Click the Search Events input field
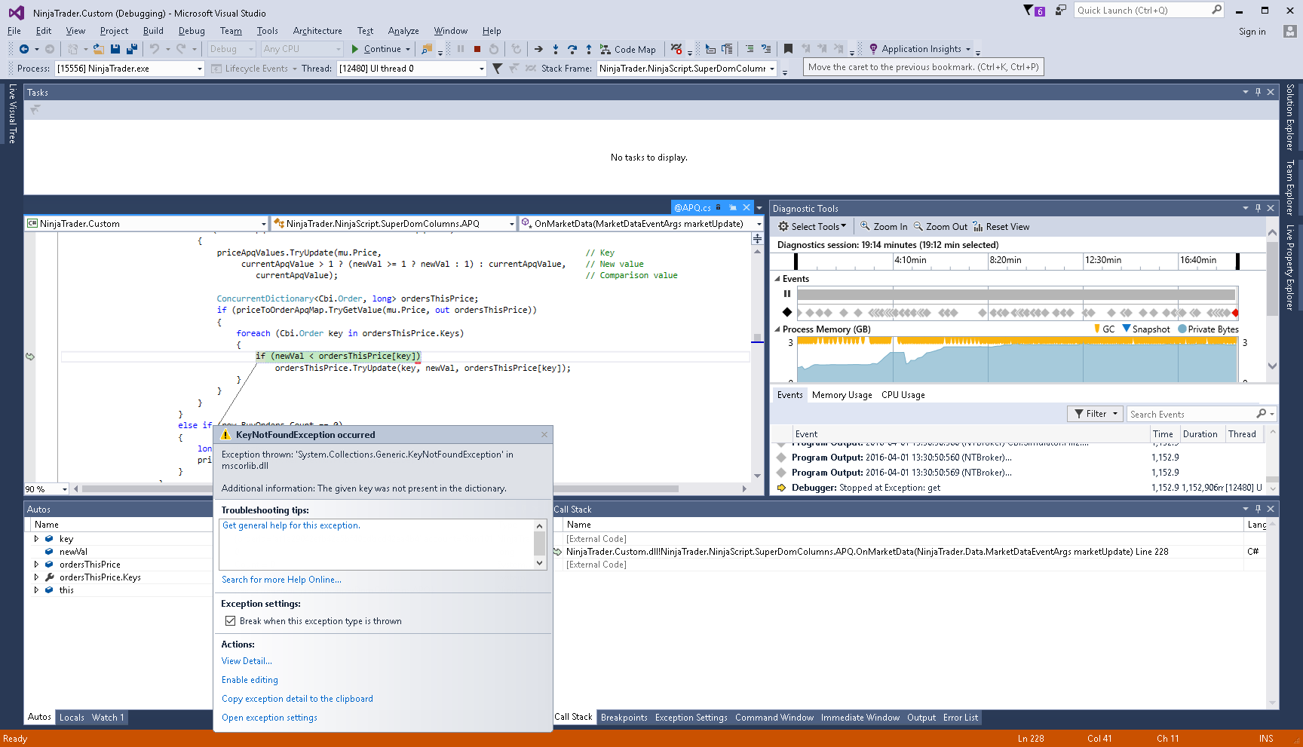The width and height of the screenshot is (1303, 747). pos(1190,414)
